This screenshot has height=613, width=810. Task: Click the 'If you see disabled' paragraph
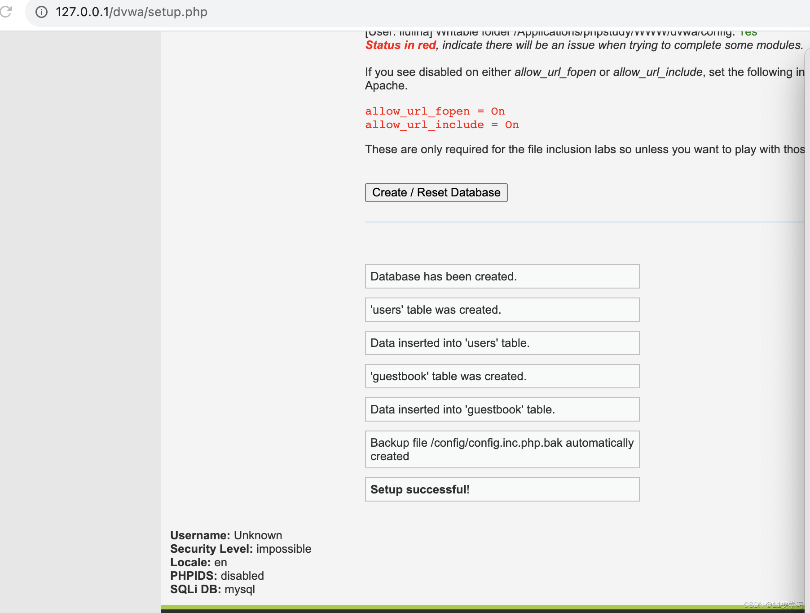(585, 79)
